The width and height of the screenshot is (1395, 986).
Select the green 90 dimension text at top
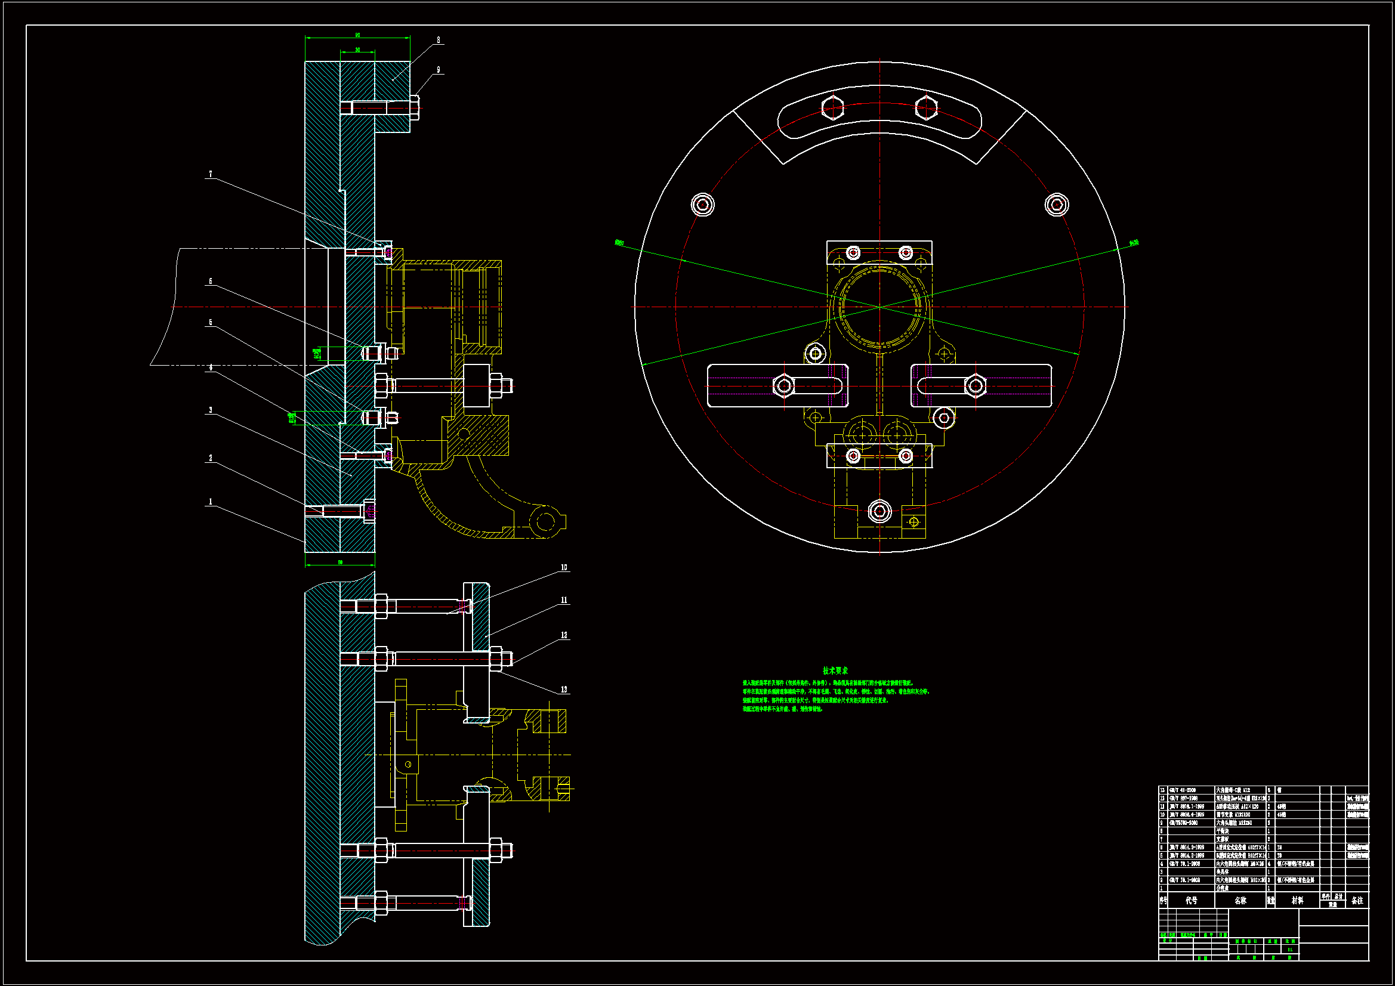pos(357,35)
